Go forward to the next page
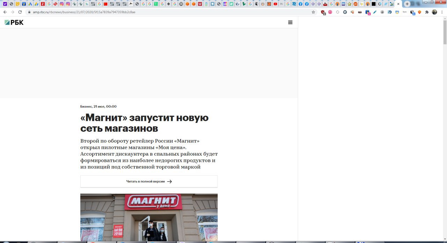This screenshot has width=447, height=243. (13, 12)
